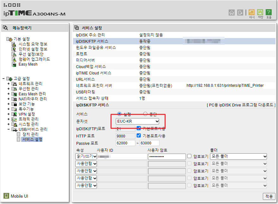Open 무선 설정/보안 menu item

[31, 54]
